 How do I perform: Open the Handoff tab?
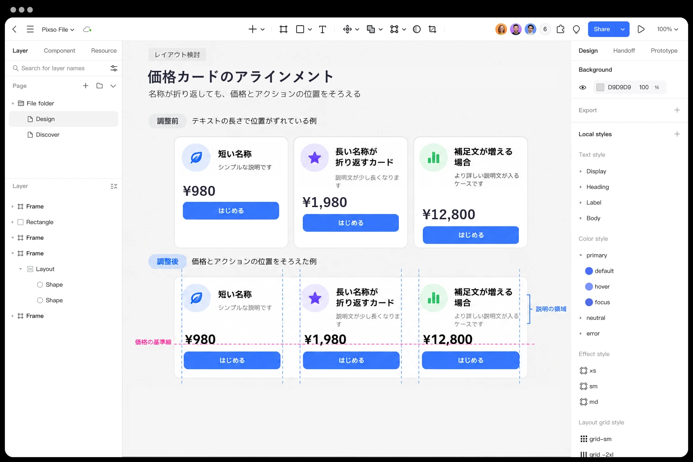[x=624, y=51]
